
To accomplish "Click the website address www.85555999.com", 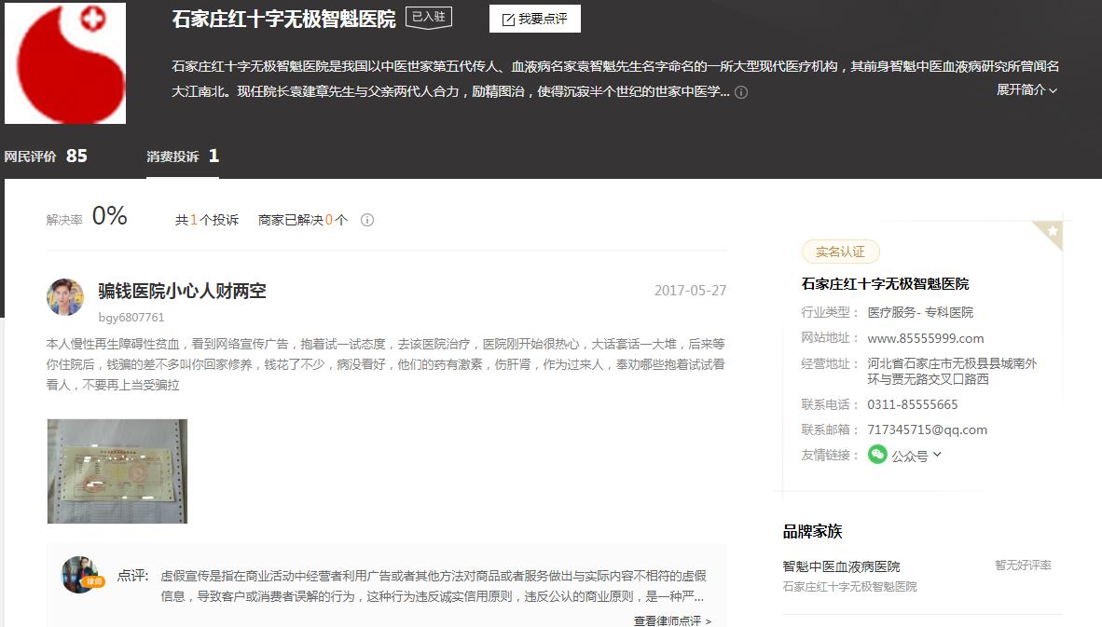I will (x=925, y=338).
